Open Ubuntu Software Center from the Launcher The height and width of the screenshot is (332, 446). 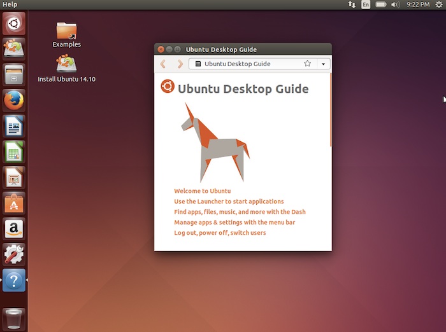(14, 203)
